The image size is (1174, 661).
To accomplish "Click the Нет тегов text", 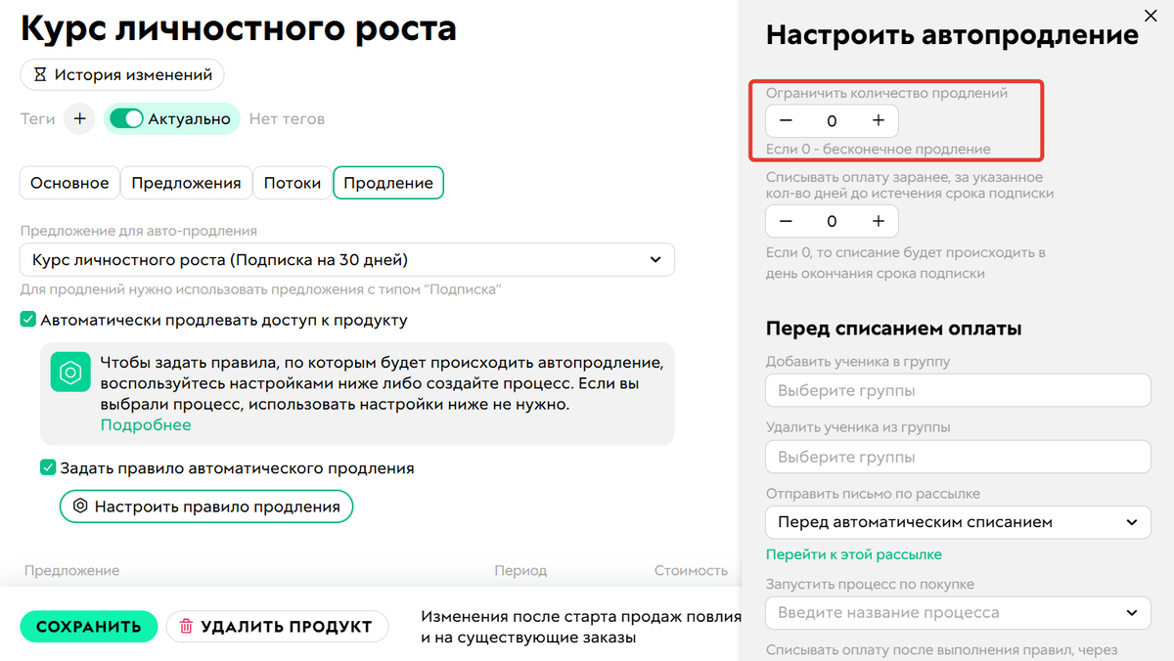I will [287, 119].
